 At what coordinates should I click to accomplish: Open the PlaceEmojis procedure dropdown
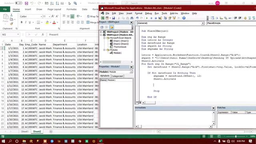tap(232, 23)
